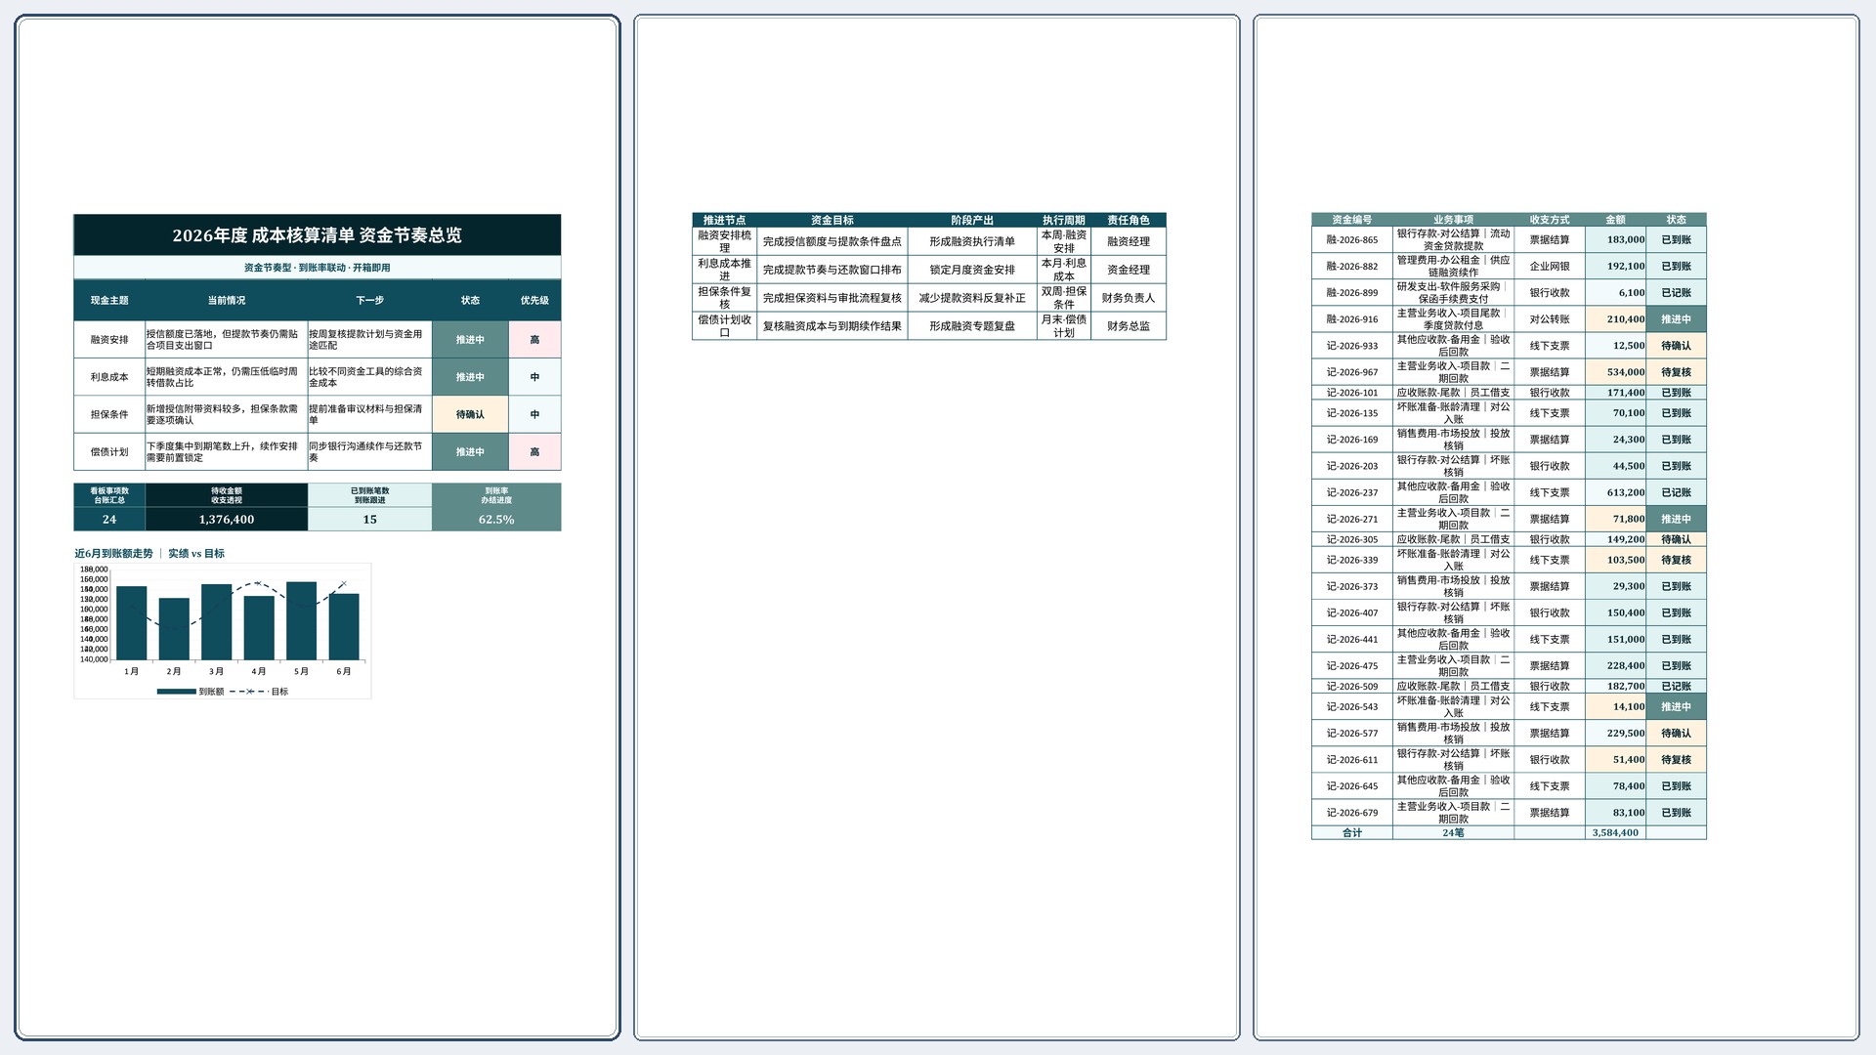The height and width of the screenshot is (1055, 1876).
Task: Click the 待收金额 value 1,376,400
Action: 227,520
